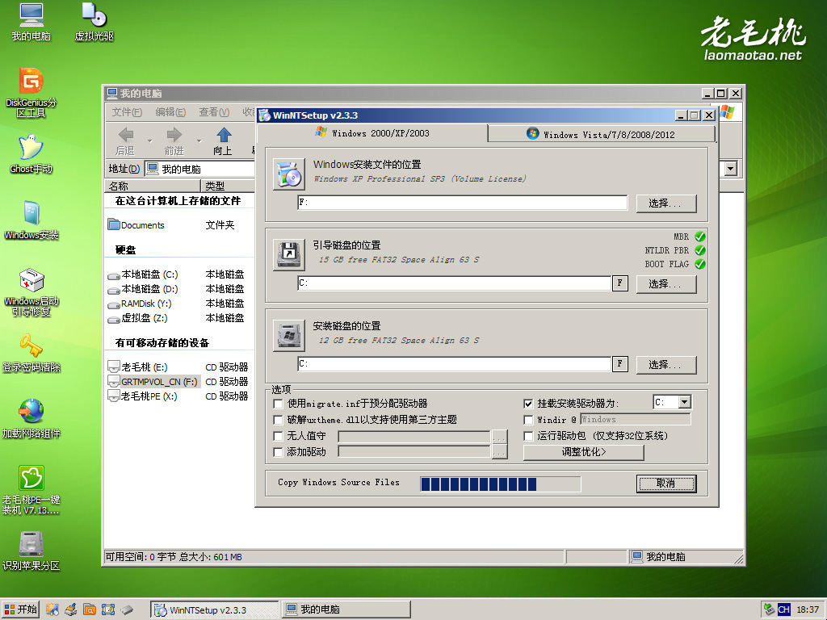Click the 向上 up arrow in 我的电脑
This screenshot has width=827, height=620.
tap(223, 141)
